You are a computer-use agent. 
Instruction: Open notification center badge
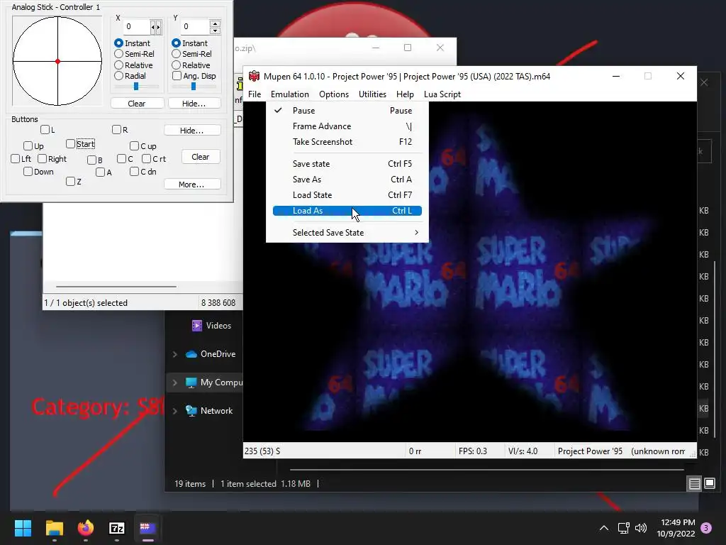coord(706,528)
